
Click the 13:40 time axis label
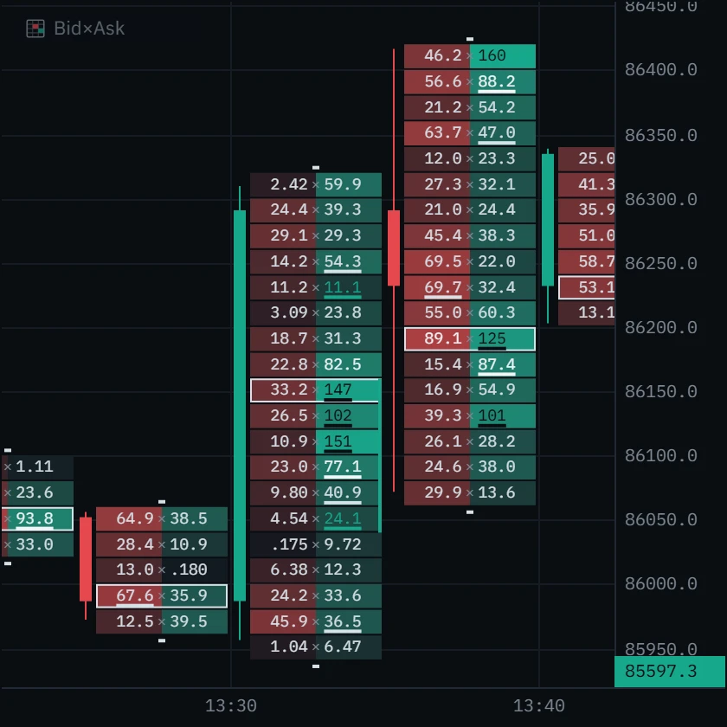(x=538, y=705)
